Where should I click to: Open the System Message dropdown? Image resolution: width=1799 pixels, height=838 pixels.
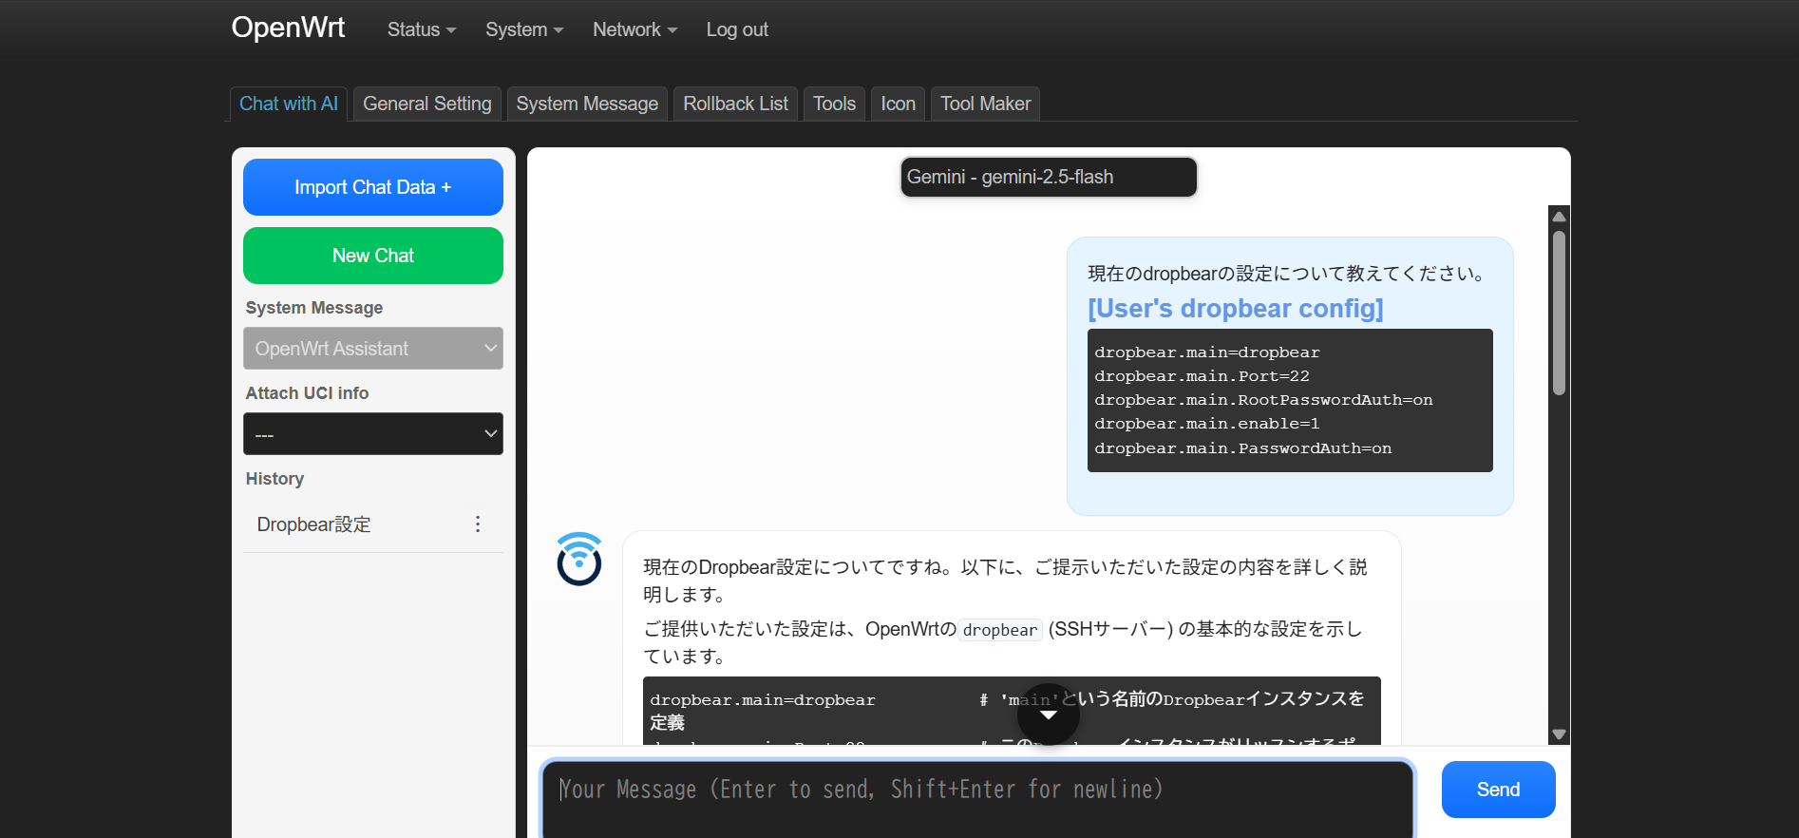(373, 349)
